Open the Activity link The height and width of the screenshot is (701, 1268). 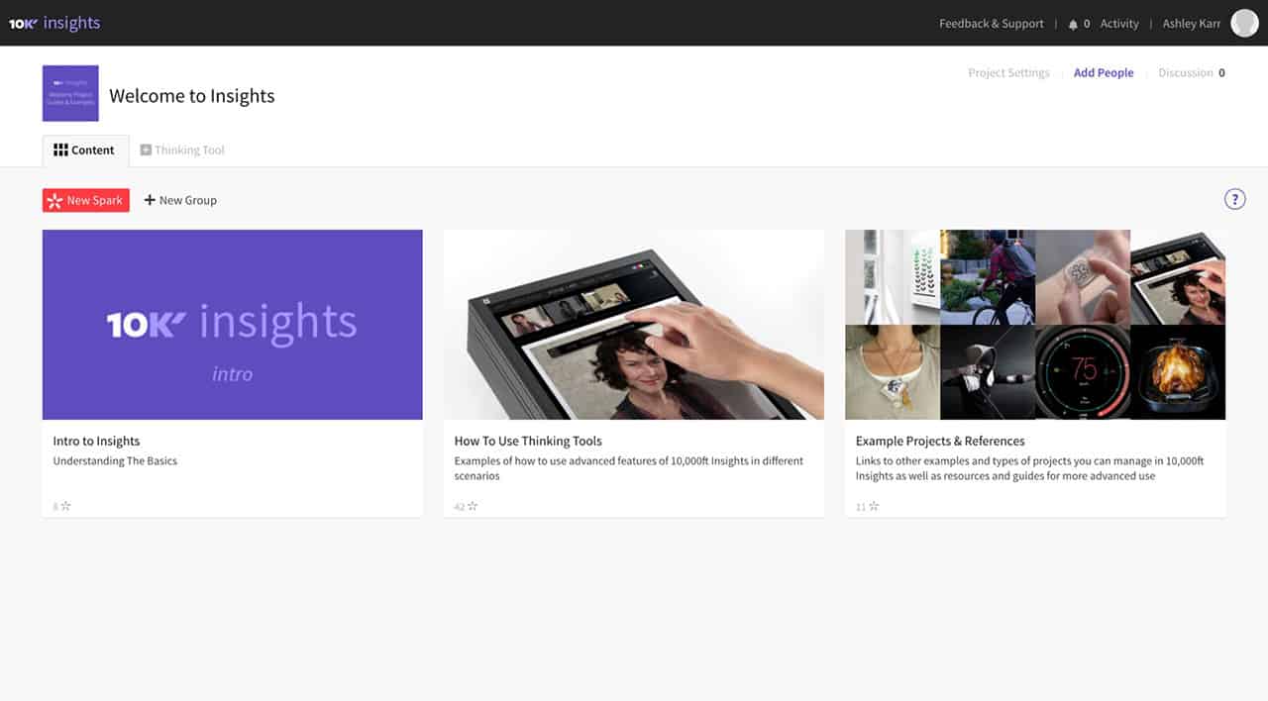tap(1119, 24)
